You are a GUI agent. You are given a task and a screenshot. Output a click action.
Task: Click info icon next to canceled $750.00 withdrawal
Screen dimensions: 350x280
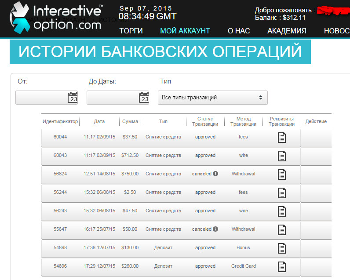[215, 174]
